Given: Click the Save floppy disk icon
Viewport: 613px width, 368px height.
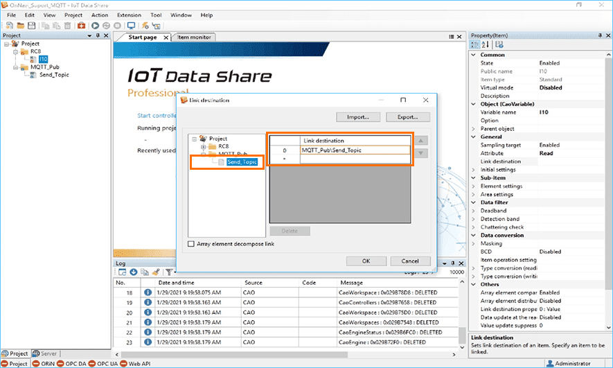Looking at the screenshot, I should (32, 26).
